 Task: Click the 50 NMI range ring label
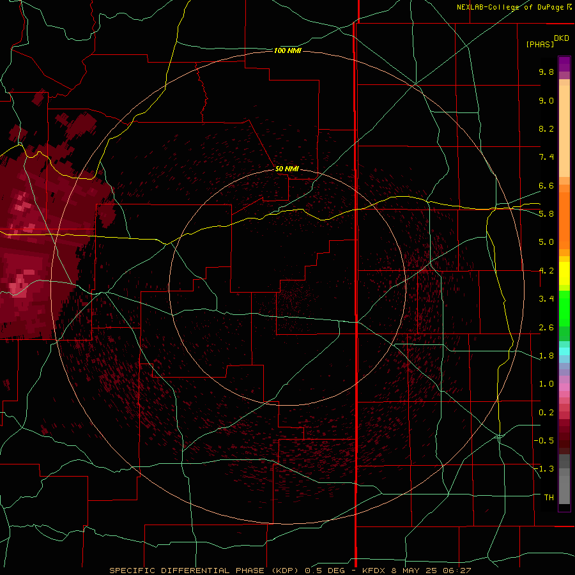(x=287, y=169)
